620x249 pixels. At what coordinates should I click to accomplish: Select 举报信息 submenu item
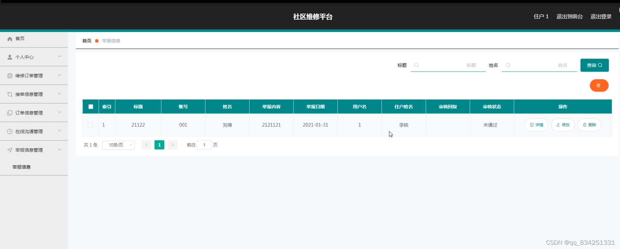pyautogui.click(x=22, y=167)
